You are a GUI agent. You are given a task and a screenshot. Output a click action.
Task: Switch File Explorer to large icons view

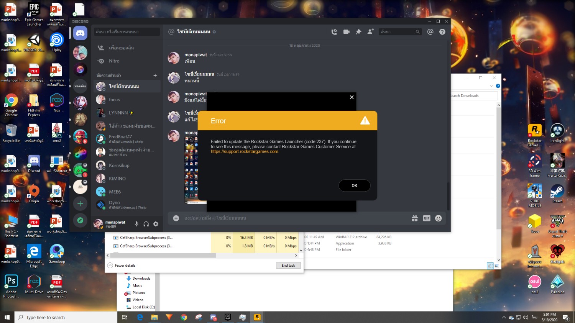click(x=497, y=266)
